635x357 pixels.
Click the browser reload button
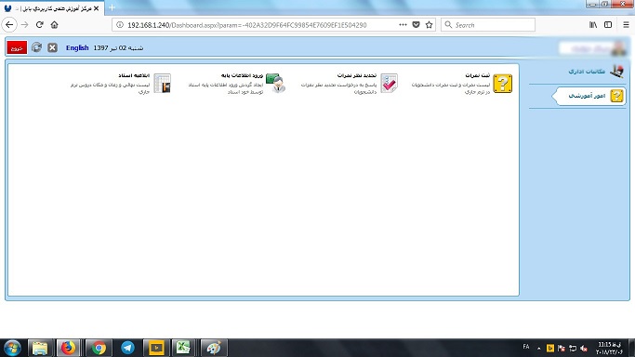pyautogui.click(x=39, y=25)
